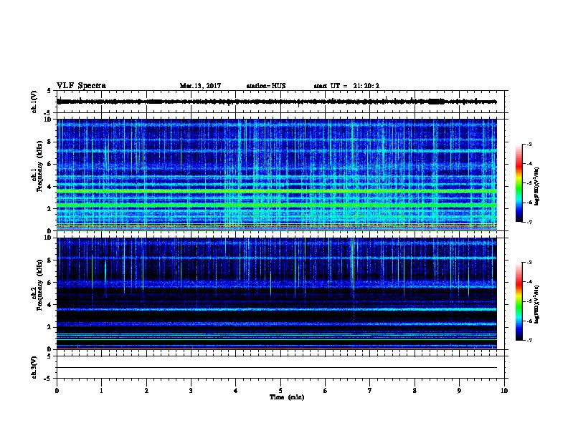Click the ch.1 voltage waveform trace
The height and width of the screenshot is (438, 568).
click(x=277, y=102)
